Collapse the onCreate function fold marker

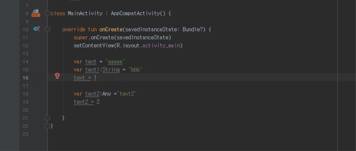point(47,29)
